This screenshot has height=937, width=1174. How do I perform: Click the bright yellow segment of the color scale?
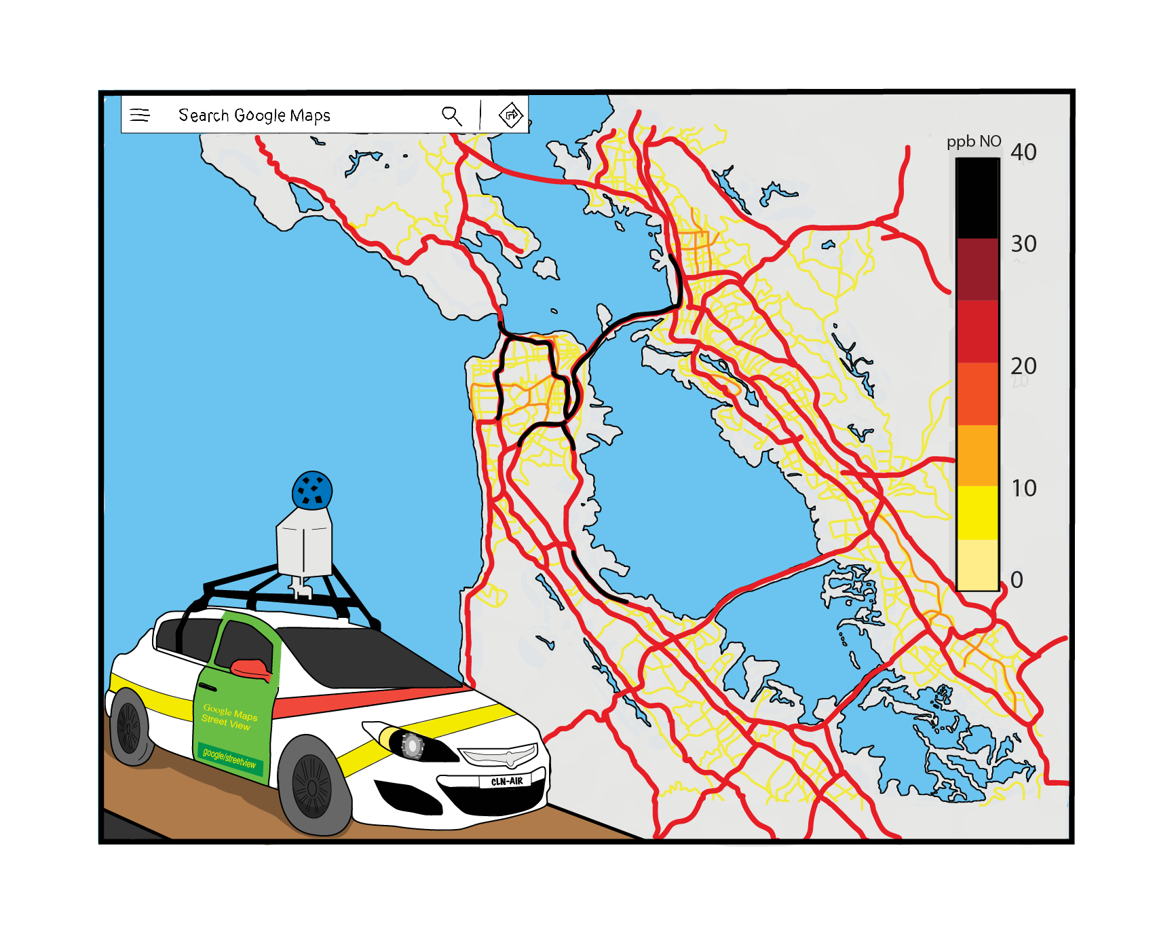(978, 513)
